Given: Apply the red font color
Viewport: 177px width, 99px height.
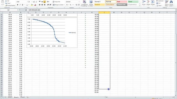Looking at the screenshot, I should 35,5.
